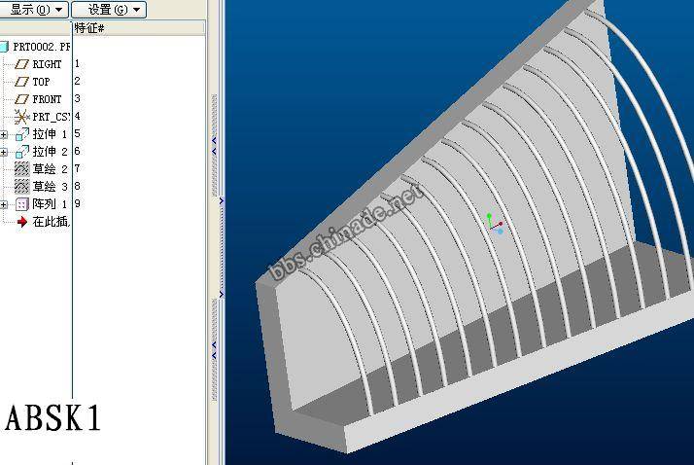
Task: Click the upper double-arrow sash collapse handle
Action: (214, 146)
